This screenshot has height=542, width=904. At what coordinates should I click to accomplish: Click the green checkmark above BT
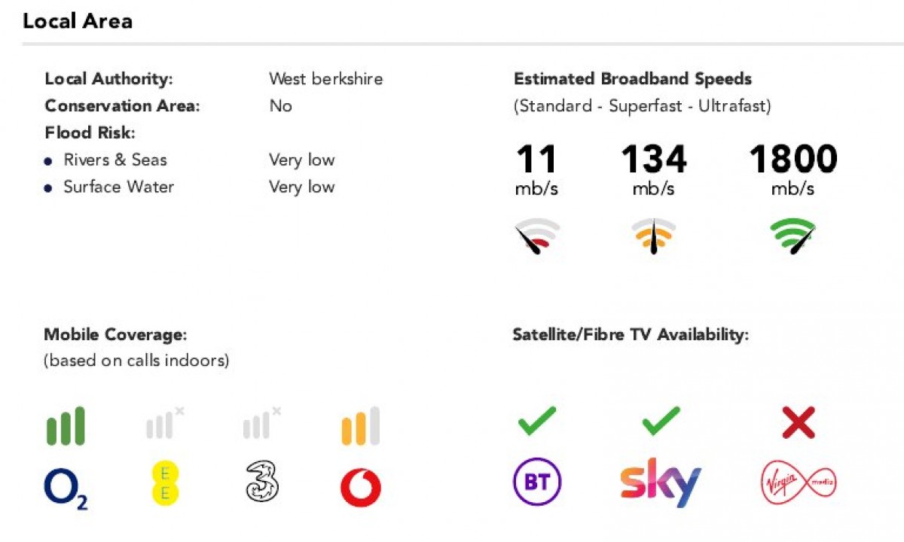click(x=537, y=422)
